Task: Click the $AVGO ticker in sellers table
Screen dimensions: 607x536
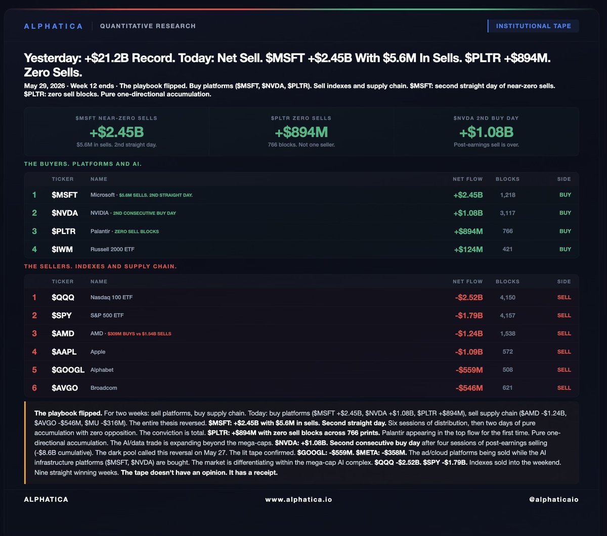Action: tap(64, 388)
